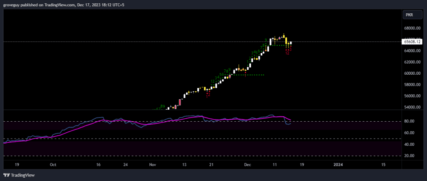
Task: Click the 80.00 level on the oscillator scale
Action: coord(410,121)
